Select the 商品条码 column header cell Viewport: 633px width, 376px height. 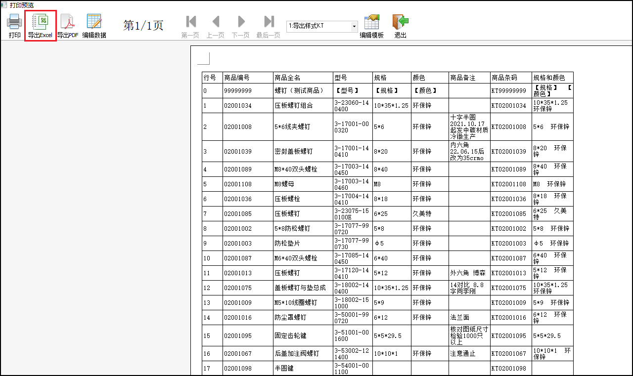511,78
